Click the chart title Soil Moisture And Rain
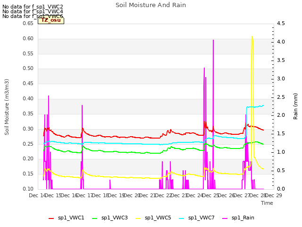 [151, 5]
